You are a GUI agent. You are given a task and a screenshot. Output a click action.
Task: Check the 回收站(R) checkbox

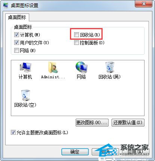tap(76, 35)
